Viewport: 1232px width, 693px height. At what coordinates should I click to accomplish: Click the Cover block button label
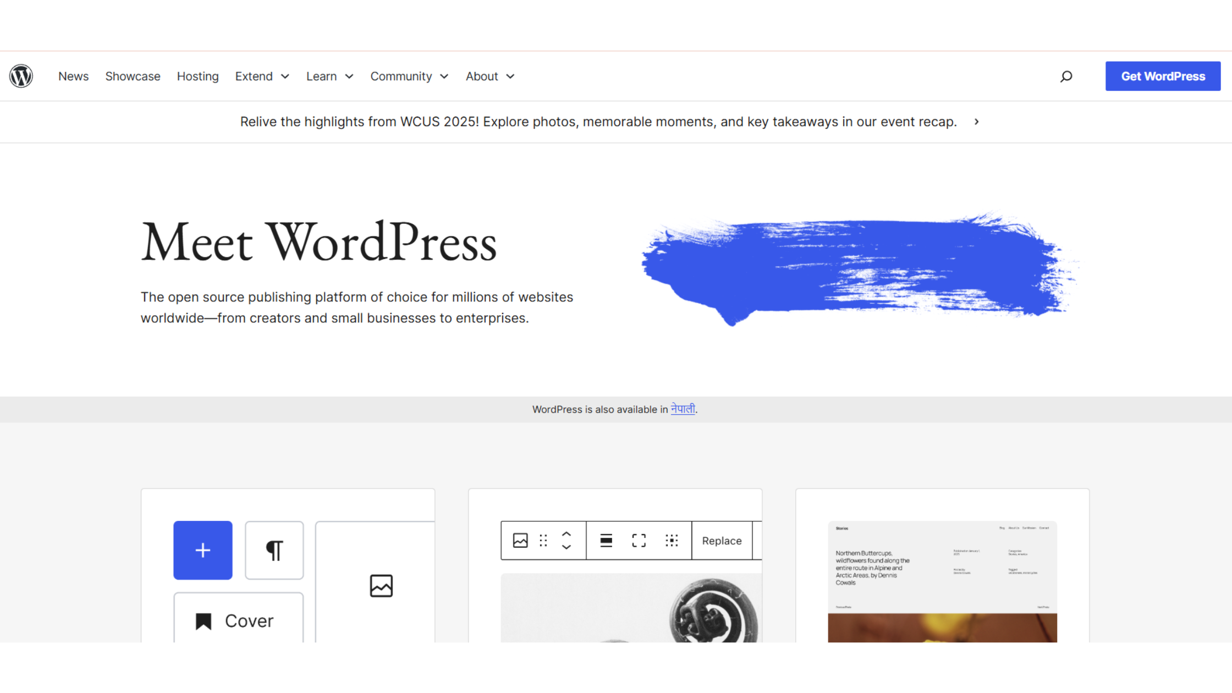[249, 621]
